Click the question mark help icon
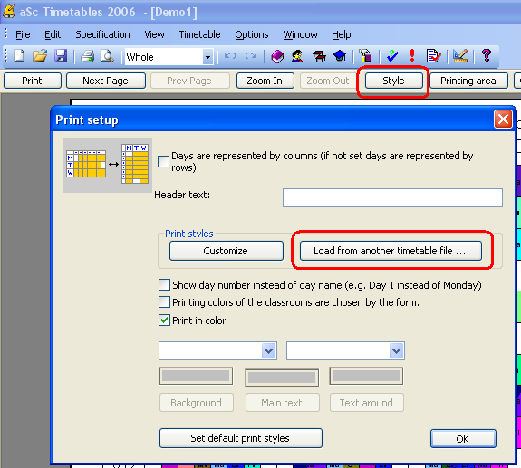 point(487,55)
